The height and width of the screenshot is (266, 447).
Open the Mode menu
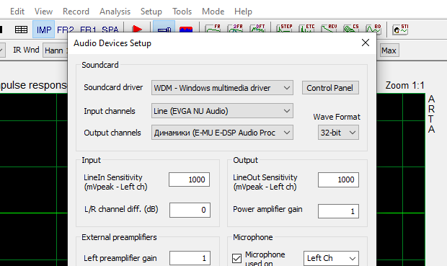tap(213, 12)
